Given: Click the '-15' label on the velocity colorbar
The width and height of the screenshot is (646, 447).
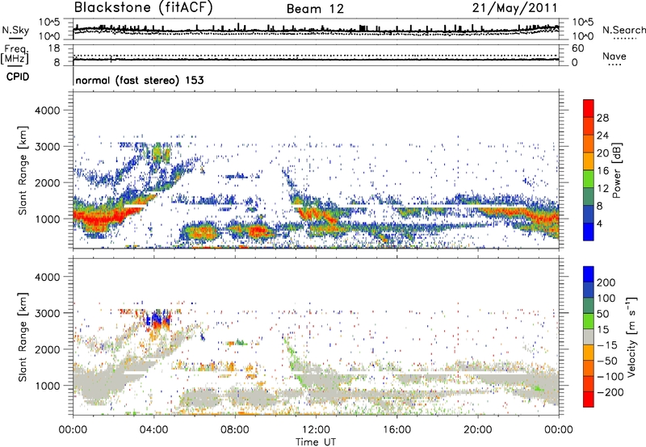Looking at the screenshot, I should point(607,345).
